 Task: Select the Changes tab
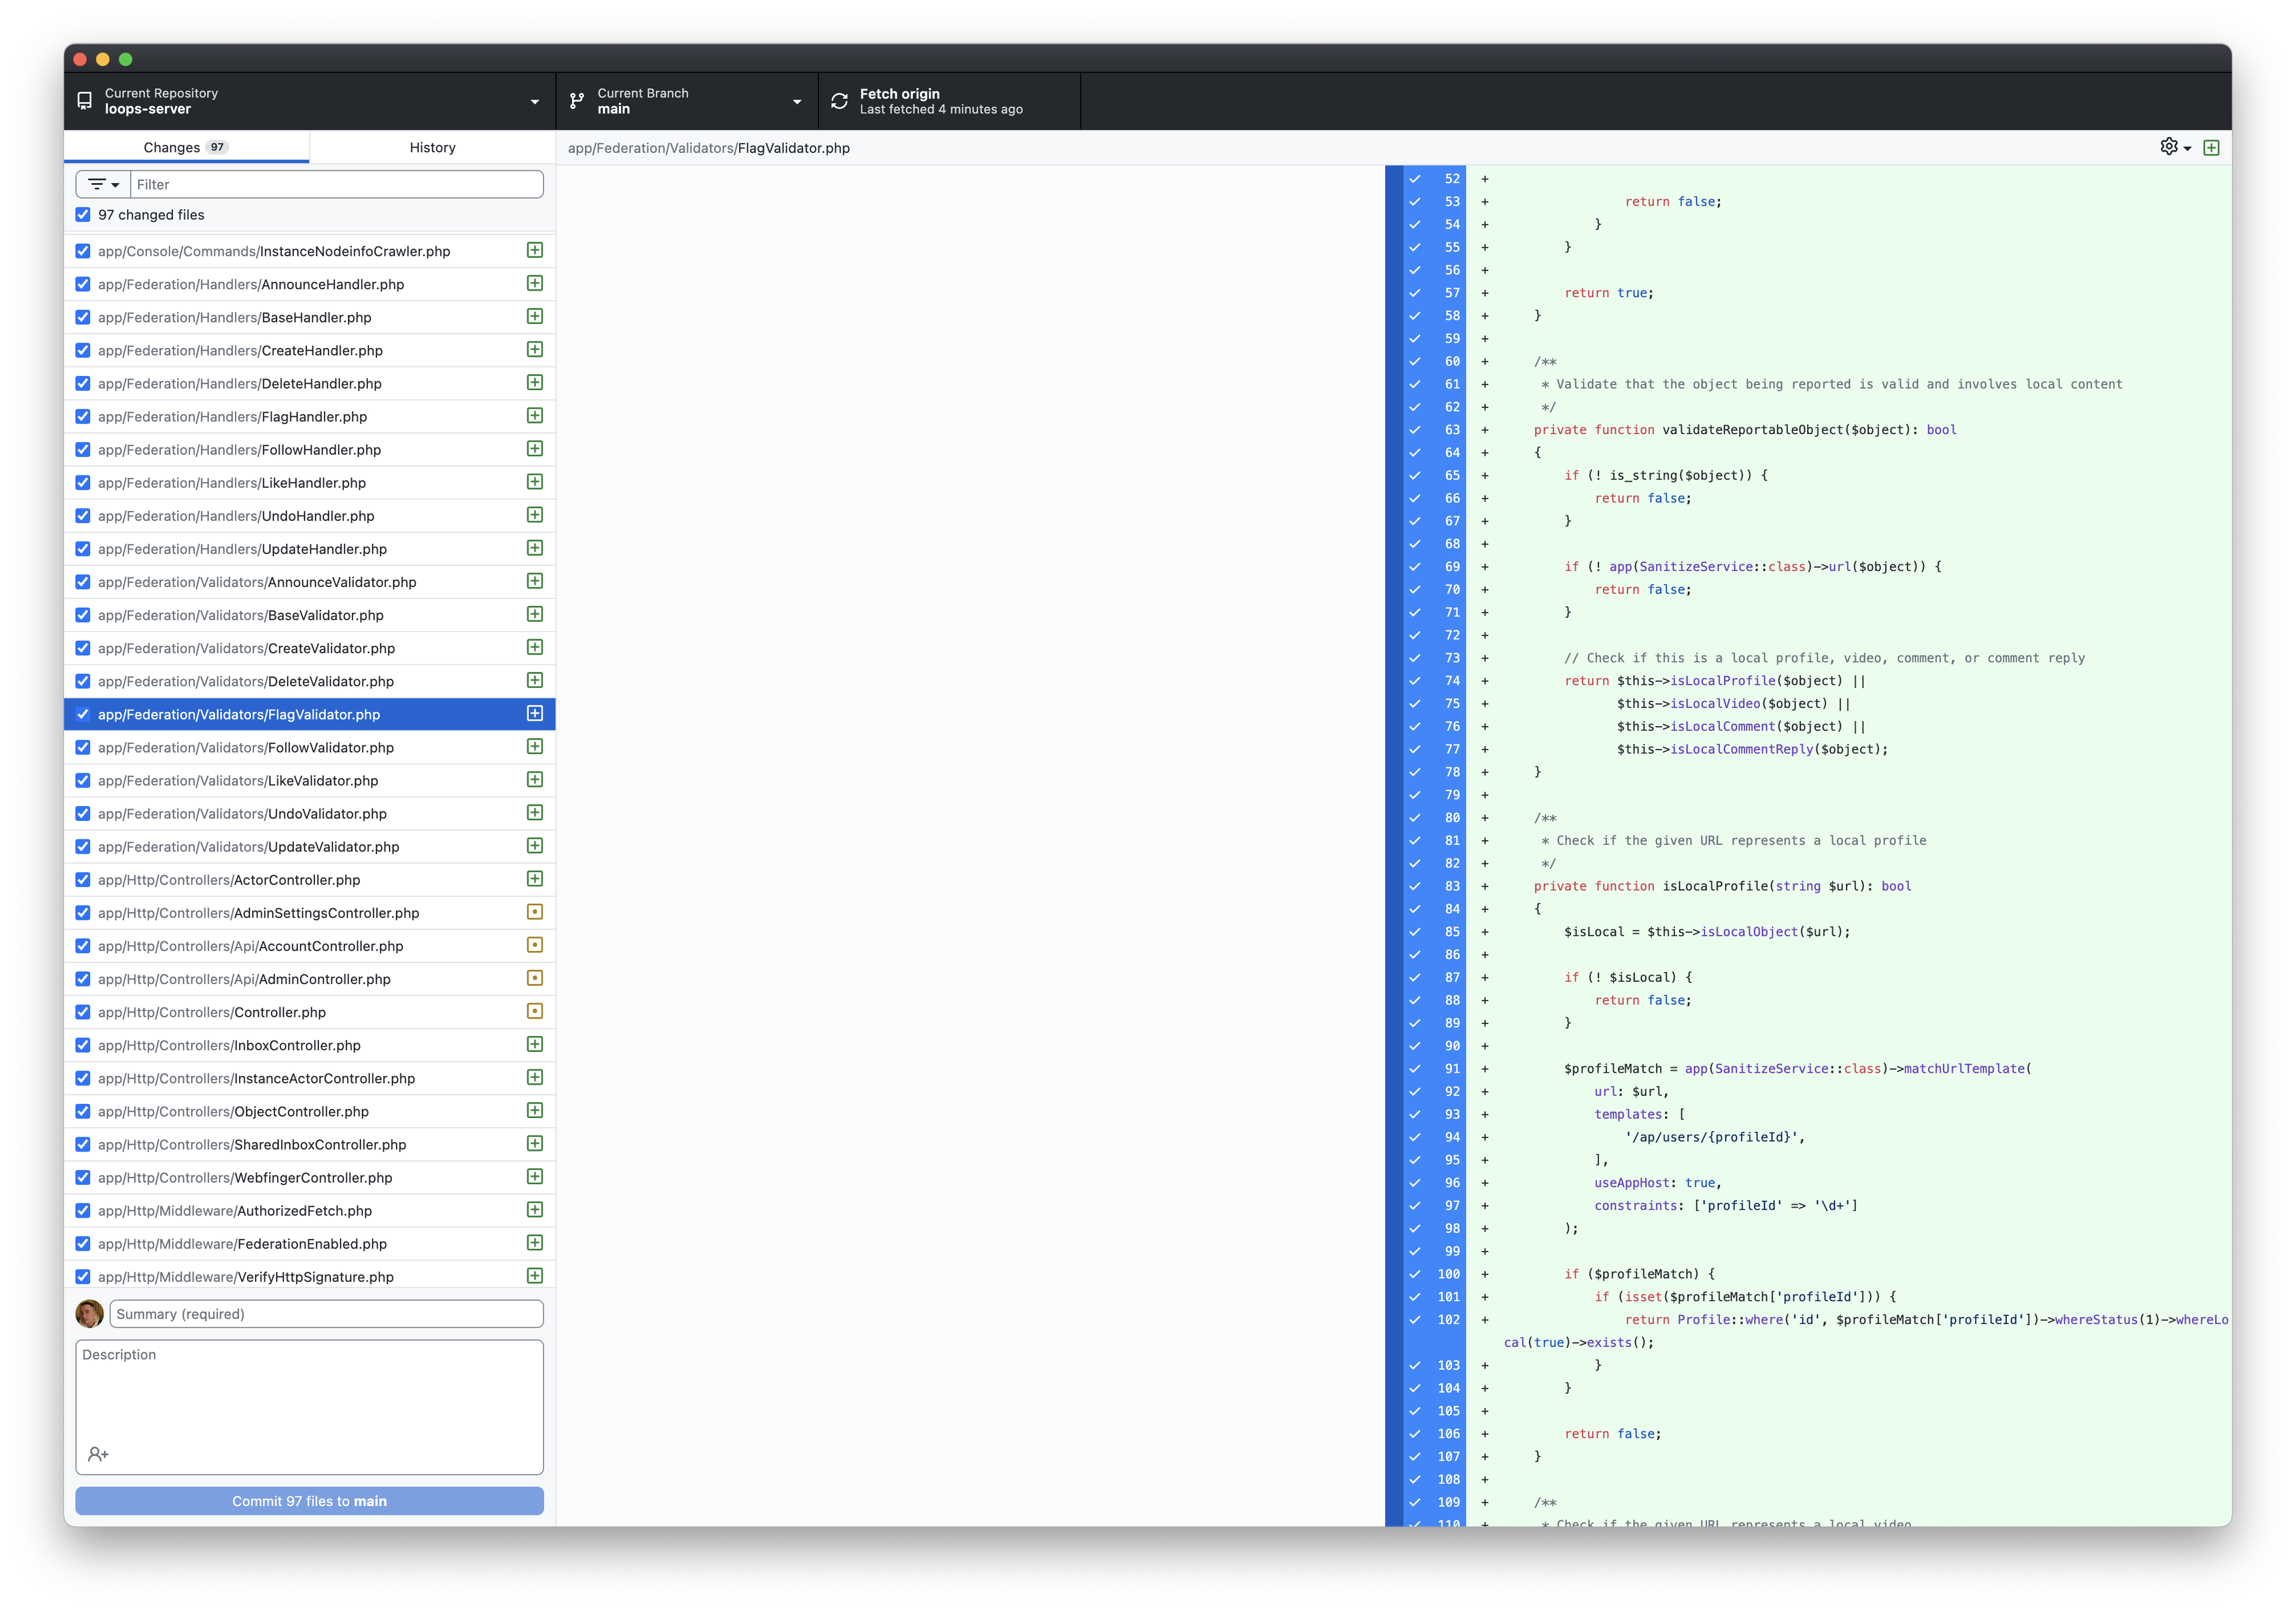pos(186,147)
